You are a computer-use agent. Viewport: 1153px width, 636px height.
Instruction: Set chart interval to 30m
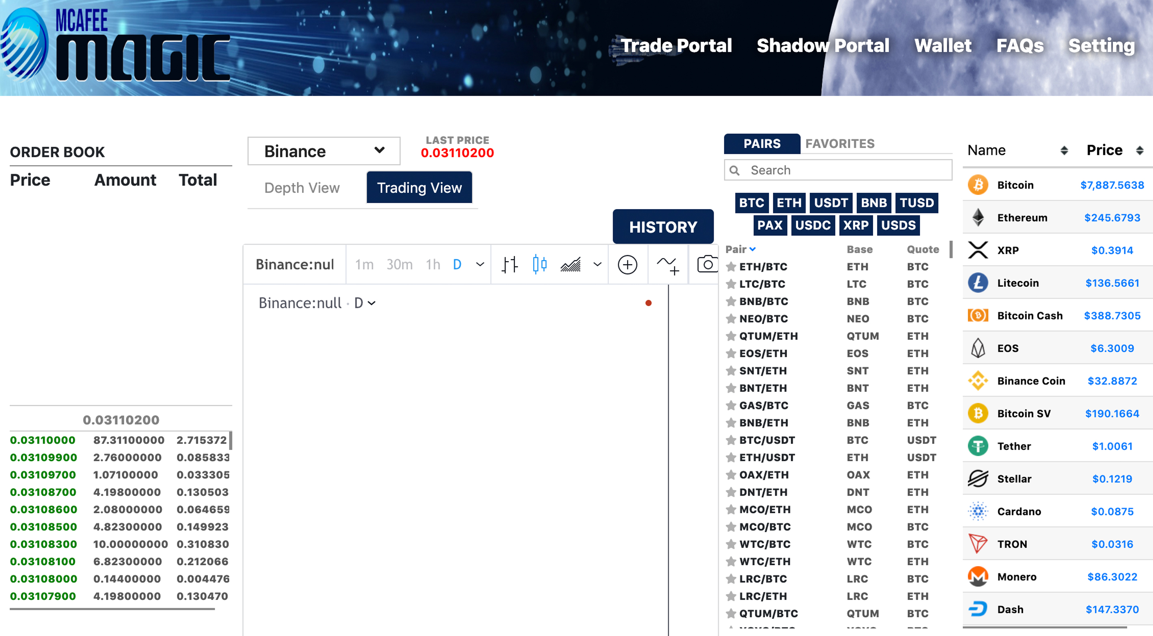399,264
